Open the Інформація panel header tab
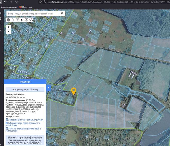Viewport: 170px width, 146px height. point(25,81)
